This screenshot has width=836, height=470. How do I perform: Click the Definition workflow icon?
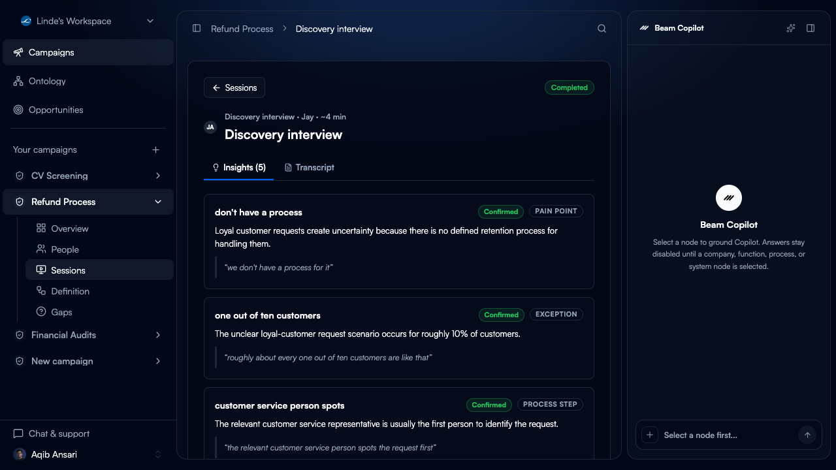click(41, 290)
